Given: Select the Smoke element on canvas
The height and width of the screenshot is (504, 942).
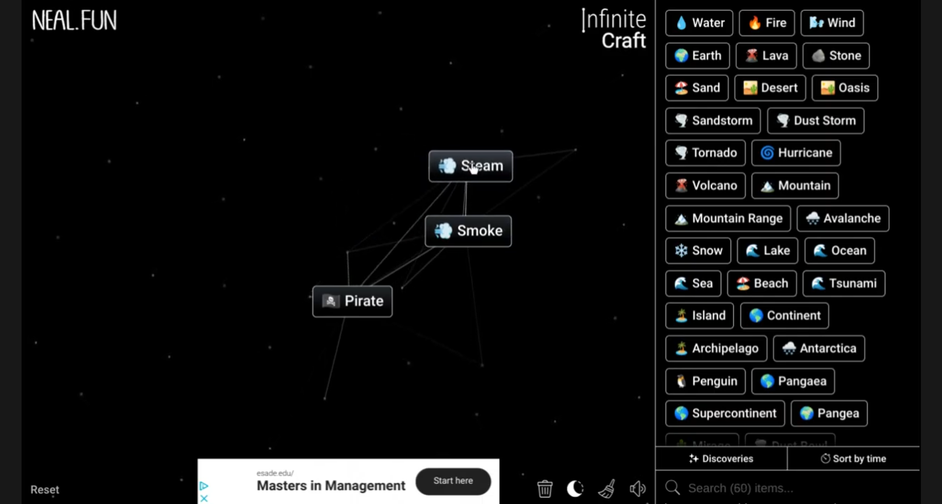Looking at the screenshot, I should pos(468,231).
